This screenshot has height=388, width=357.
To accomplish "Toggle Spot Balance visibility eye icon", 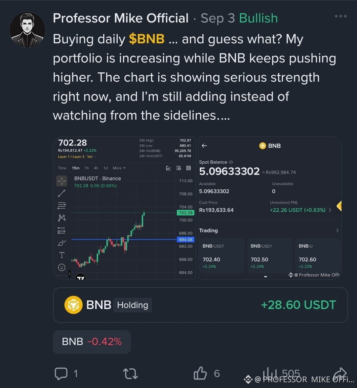I will [x=231, y=162].
